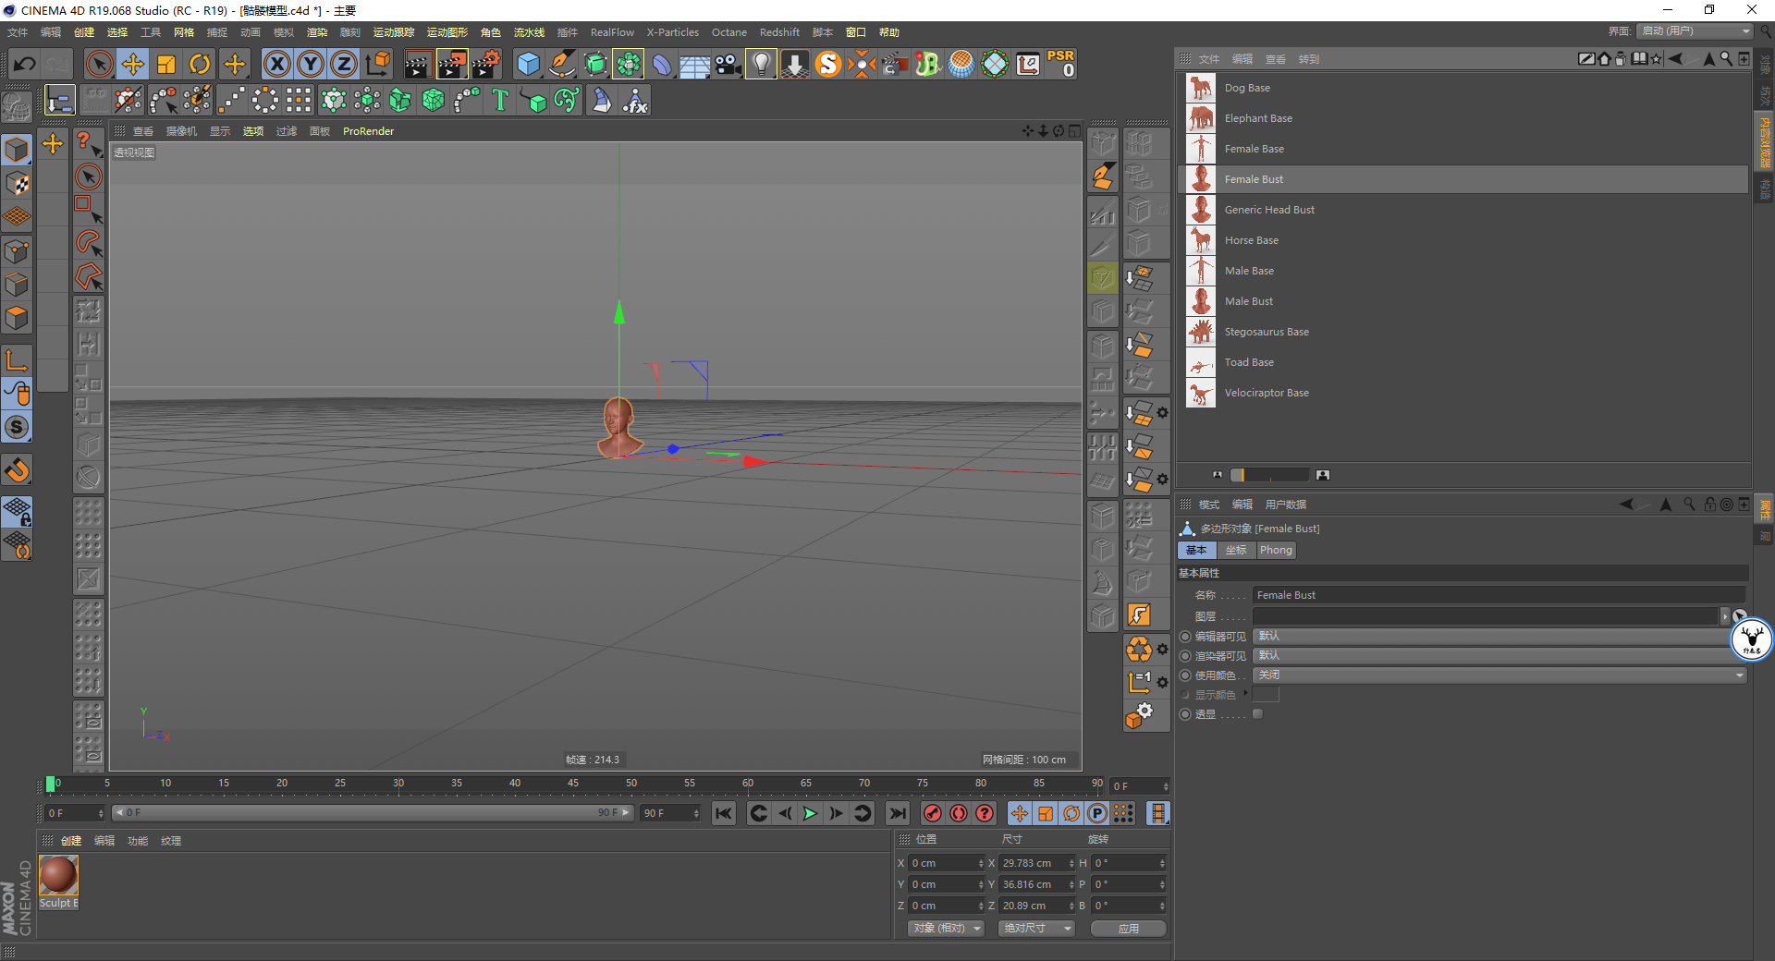Click the Undo arrow icon
Viewport: 1775px width, 961px height.
25,64
